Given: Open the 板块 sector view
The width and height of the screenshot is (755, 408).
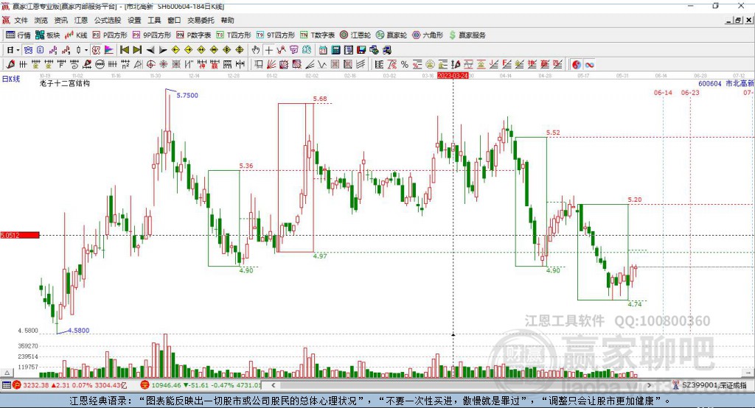Looking at the screenshot, I should (48, 35).
